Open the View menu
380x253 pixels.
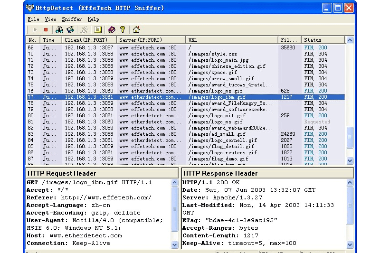[x=50, y=19]
